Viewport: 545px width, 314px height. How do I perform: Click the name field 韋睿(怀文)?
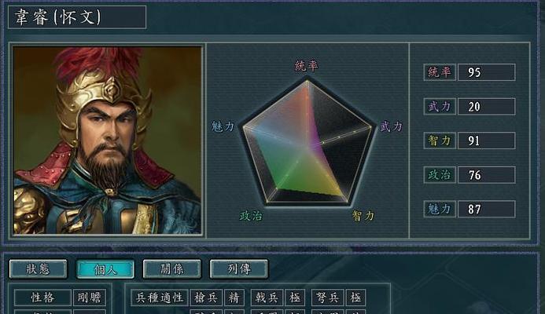pos(77,17)
